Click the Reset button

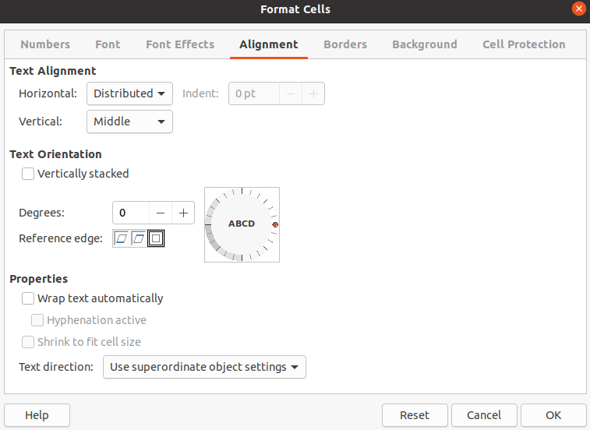[x=415, y=415]
